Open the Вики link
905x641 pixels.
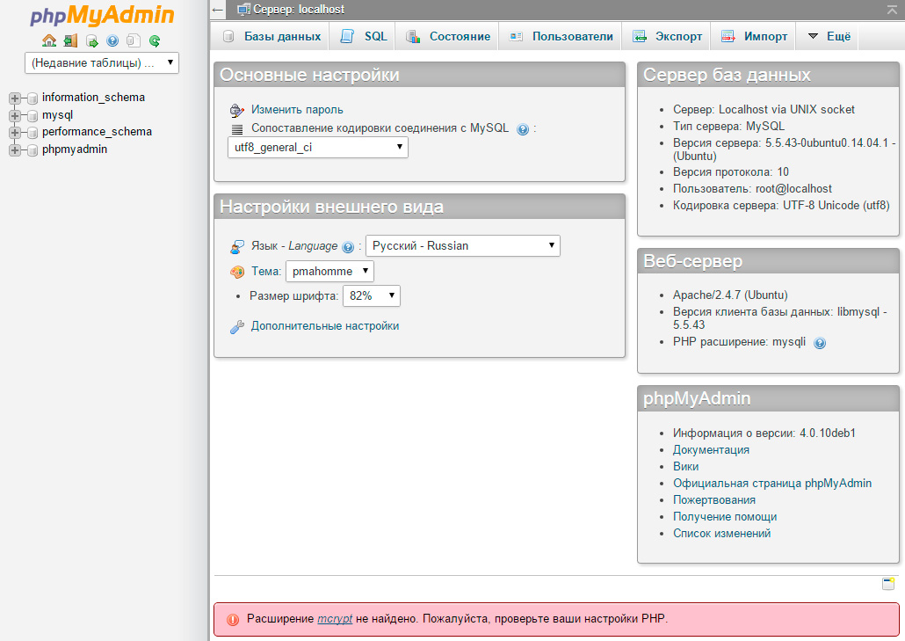(x=685, y=467)
